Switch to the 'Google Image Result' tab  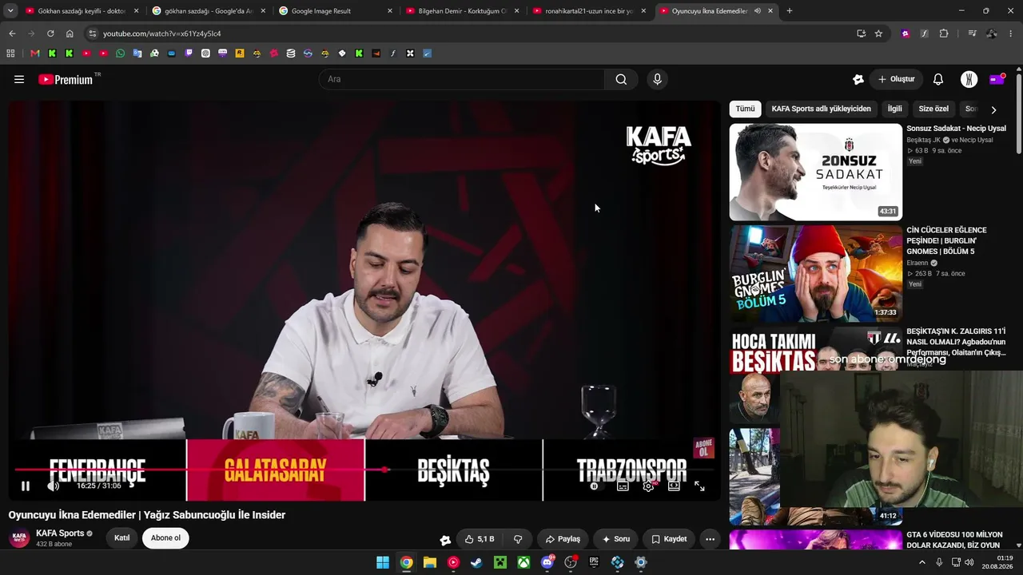pyautogui.click(x=336, y=11)
